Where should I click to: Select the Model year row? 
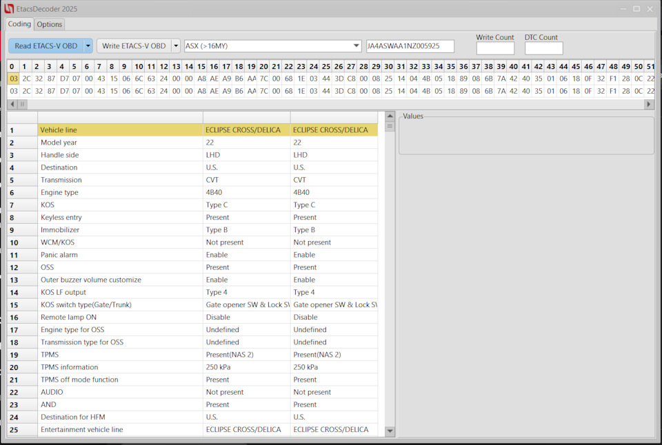coord(192,143)
